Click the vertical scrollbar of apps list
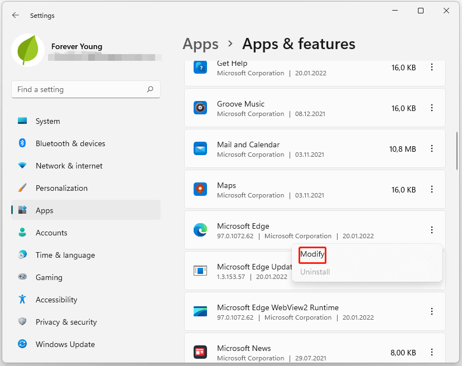462x366 pixels. coord(456,151)
